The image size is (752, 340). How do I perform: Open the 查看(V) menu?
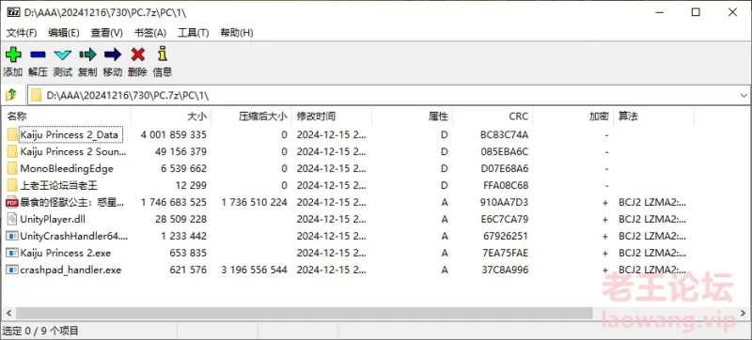point(106,33)
